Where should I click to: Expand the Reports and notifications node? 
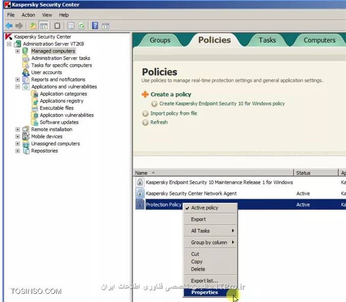click(17, 80)
